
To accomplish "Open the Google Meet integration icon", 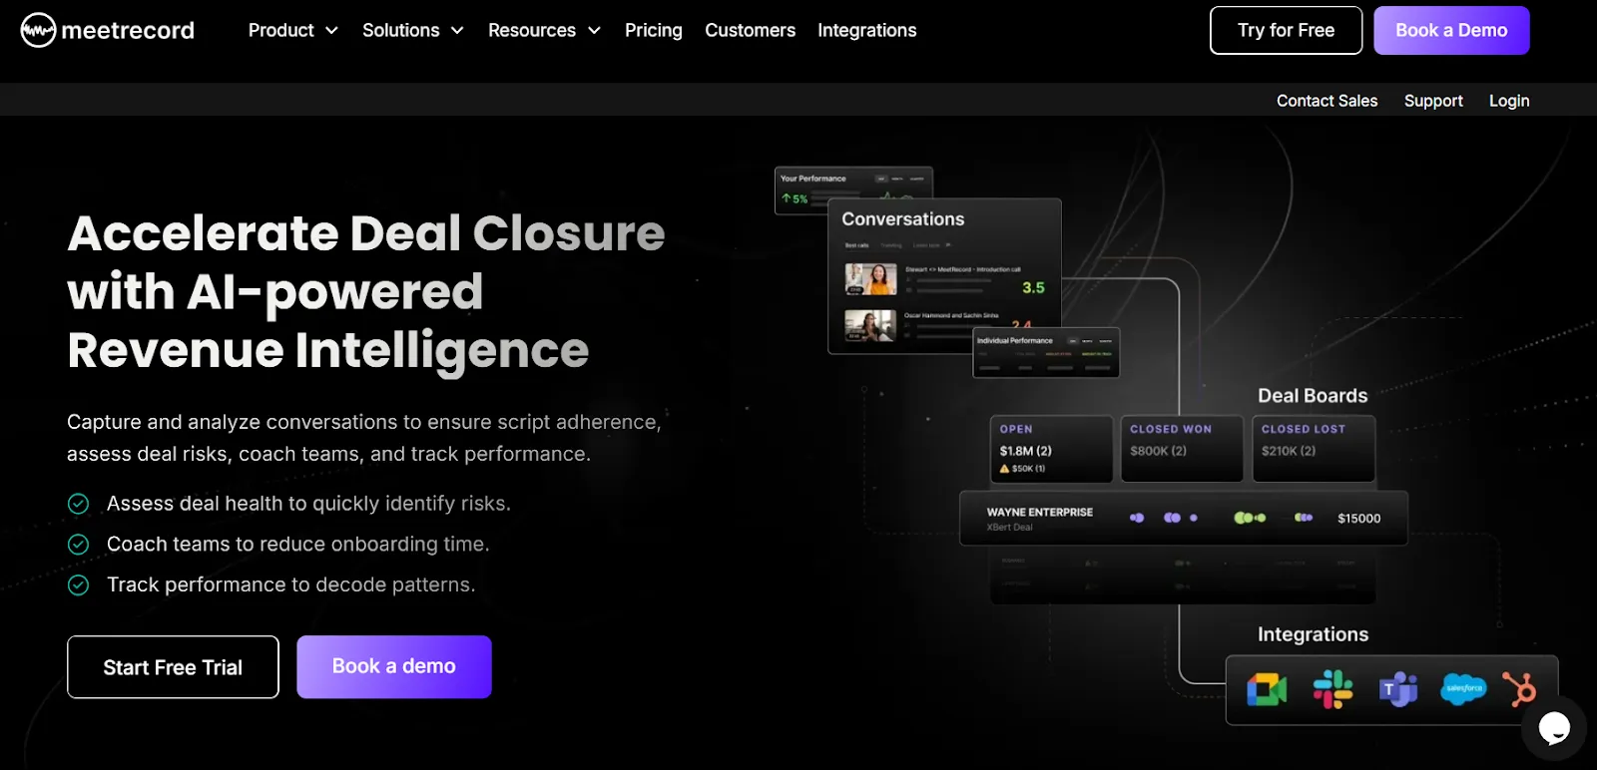I will 1267,689.
